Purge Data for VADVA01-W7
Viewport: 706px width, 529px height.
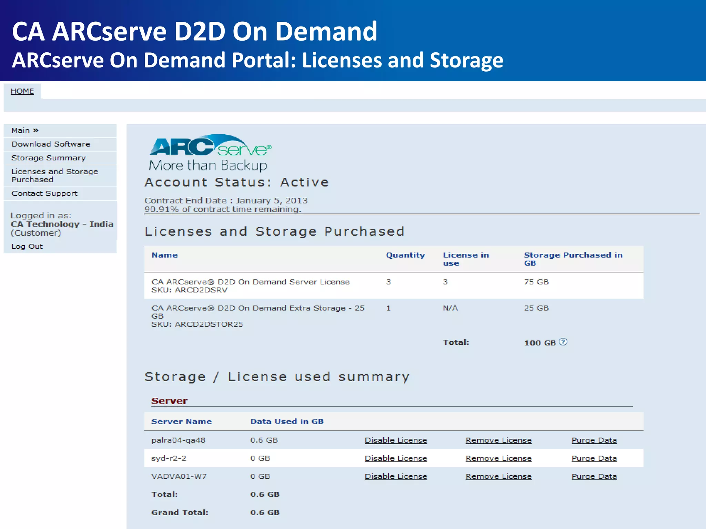point(594,477)
